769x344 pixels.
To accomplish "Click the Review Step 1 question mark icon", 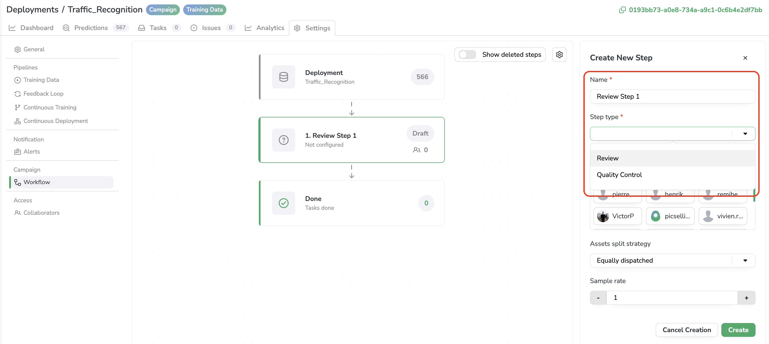I will 283,139.
